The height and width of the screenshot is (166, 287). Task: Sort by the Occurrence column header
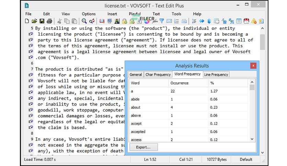tap(188, 83)
